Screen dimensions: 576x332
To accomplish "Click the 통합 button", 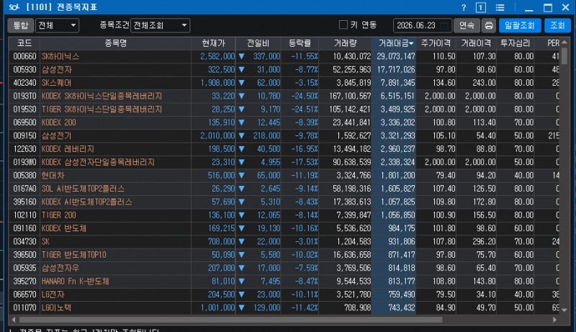I will click(x=21, y=25).
